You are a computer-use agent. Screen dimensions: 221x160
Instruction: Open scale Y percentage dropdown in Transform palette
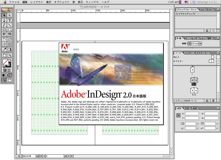point(217,124)
